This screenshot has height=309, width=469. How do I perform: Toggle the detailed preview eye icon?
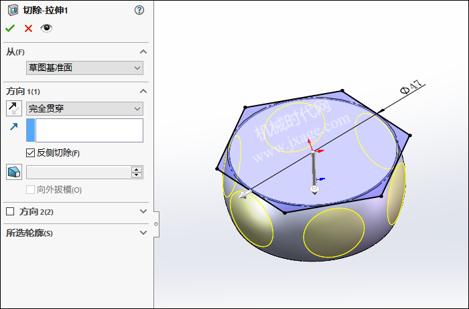pos(46,28)
